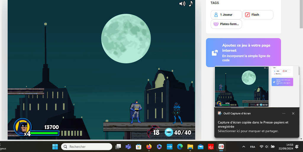Viewport: 303px width, 152px height.
Task: Toggle the game music note icon
Action: tap(191, 4)
